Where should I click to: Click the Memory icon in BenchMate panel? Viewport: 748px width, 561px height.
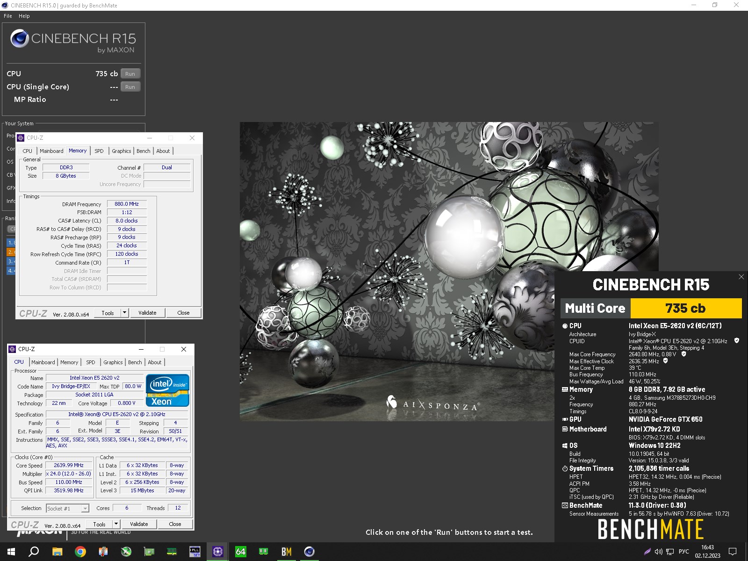[x=565, y=389]
